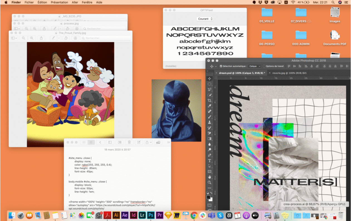Open the 05_VEILLE desktop folder
The width and height of the screenshot is (351, 221).
(x=267, y=15)
